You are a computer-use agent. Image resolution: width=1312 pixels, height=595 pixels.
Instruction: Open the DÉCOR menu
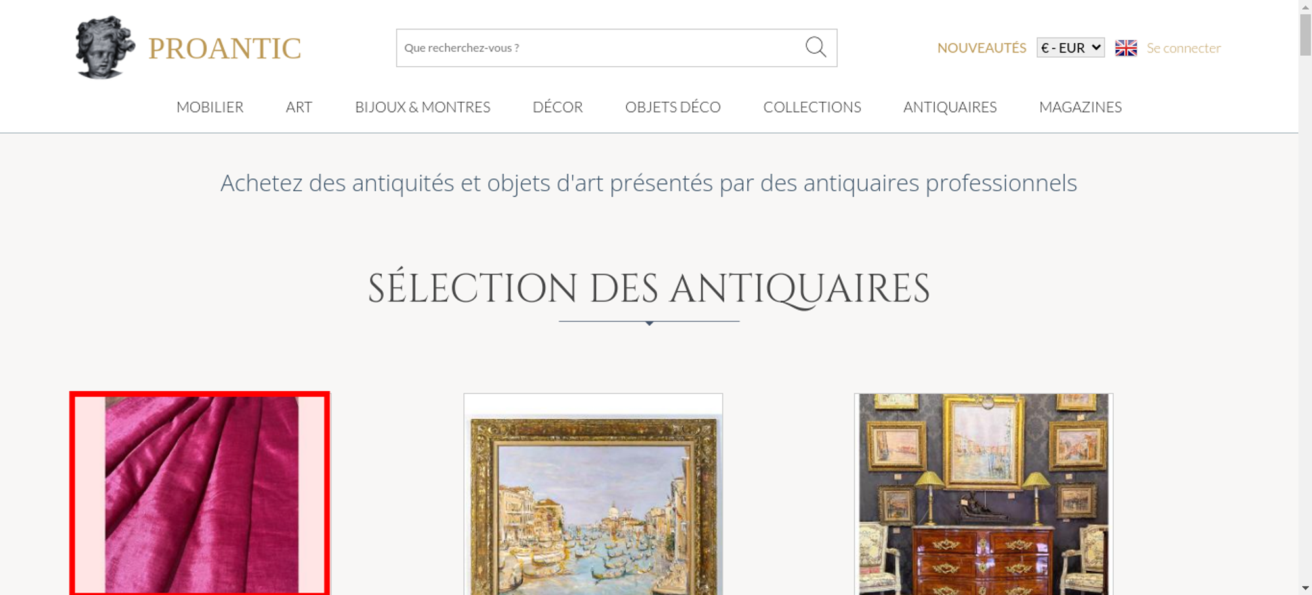(x=558, y=107)
